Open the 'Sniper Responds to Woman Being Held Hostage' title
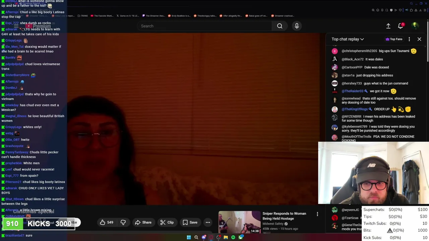This screenshot has width=429, height=241. point(284,216)
